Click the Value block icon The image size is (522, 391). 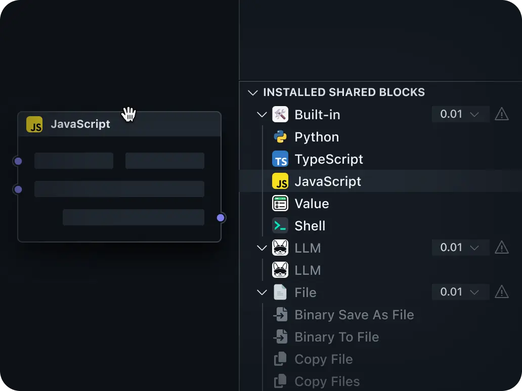point(280,203)
